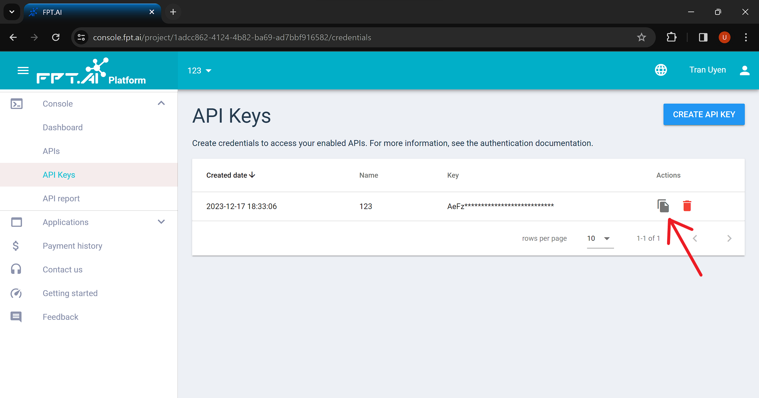The height and width of the screenshot is (398, 759).
Task: Click the Applications label in sidebar
Action: pos(65,222)
